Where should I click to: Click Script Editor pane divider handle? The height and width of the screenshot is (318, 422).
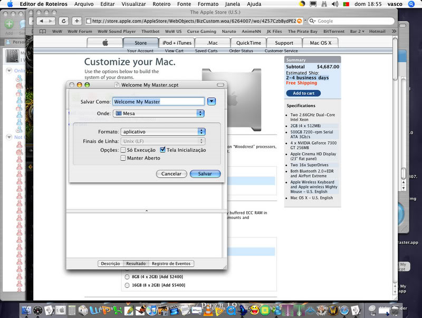[147, 211]
